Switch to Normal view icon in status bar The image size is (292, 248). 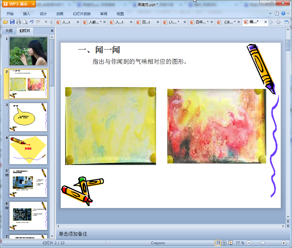coord(217,243)
